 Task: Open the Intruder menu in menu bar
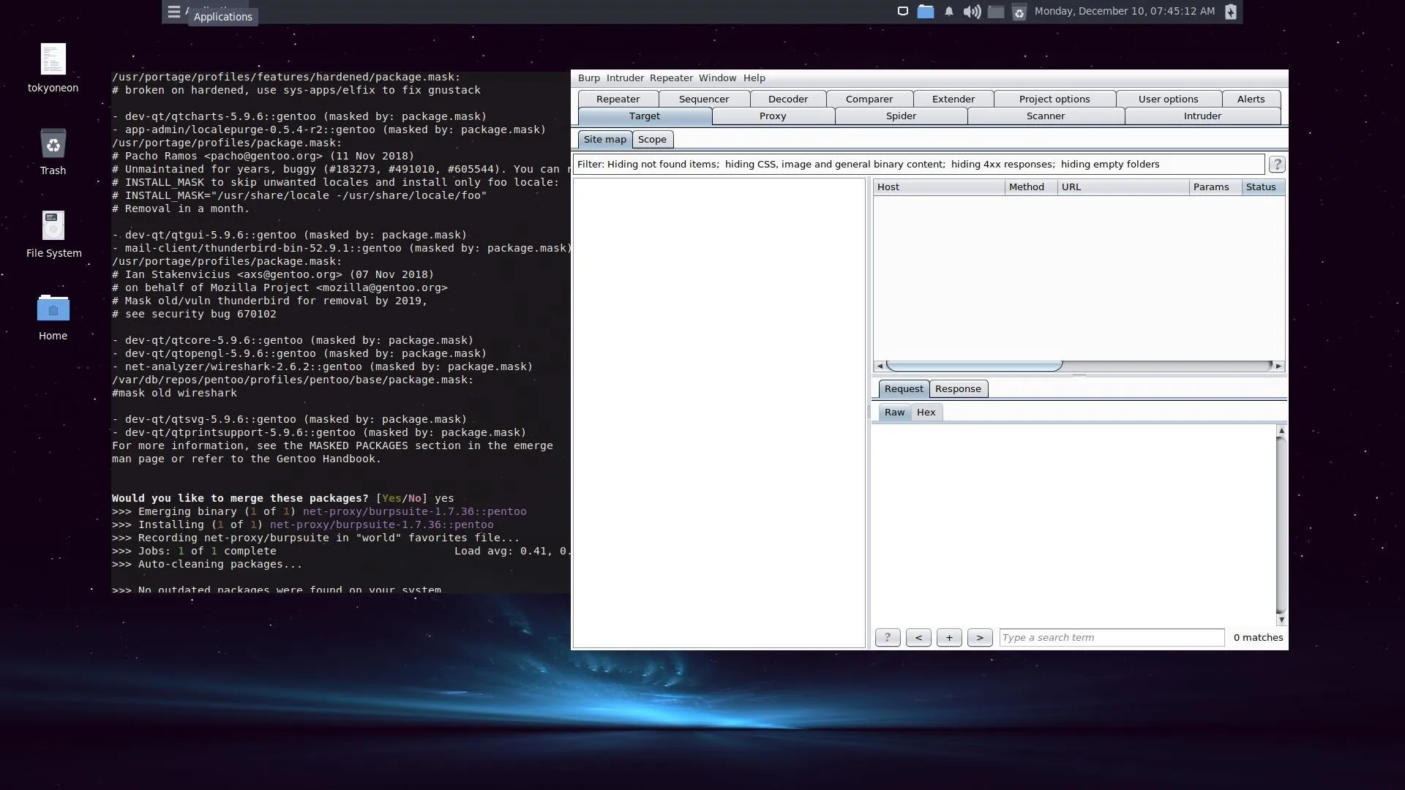click(625, 78)
